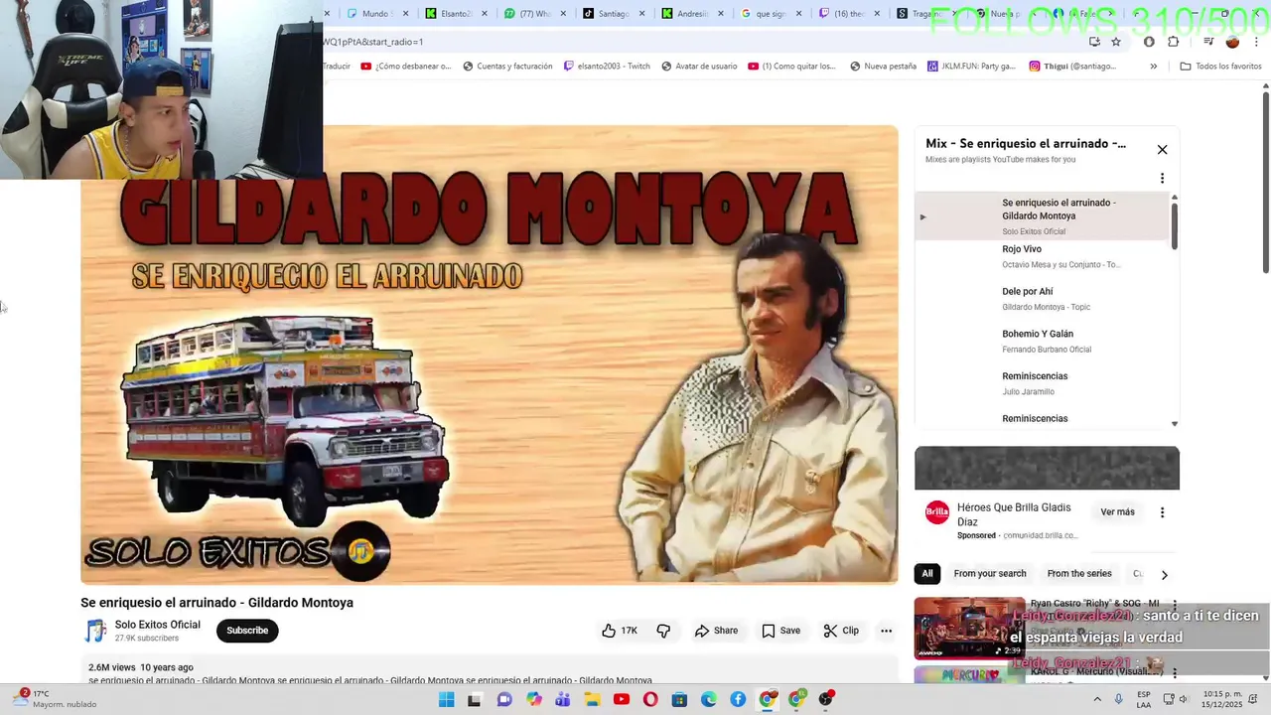Show more filter chips with the arrow
The image size is (1271, 715).
[x=1164, y=574]
